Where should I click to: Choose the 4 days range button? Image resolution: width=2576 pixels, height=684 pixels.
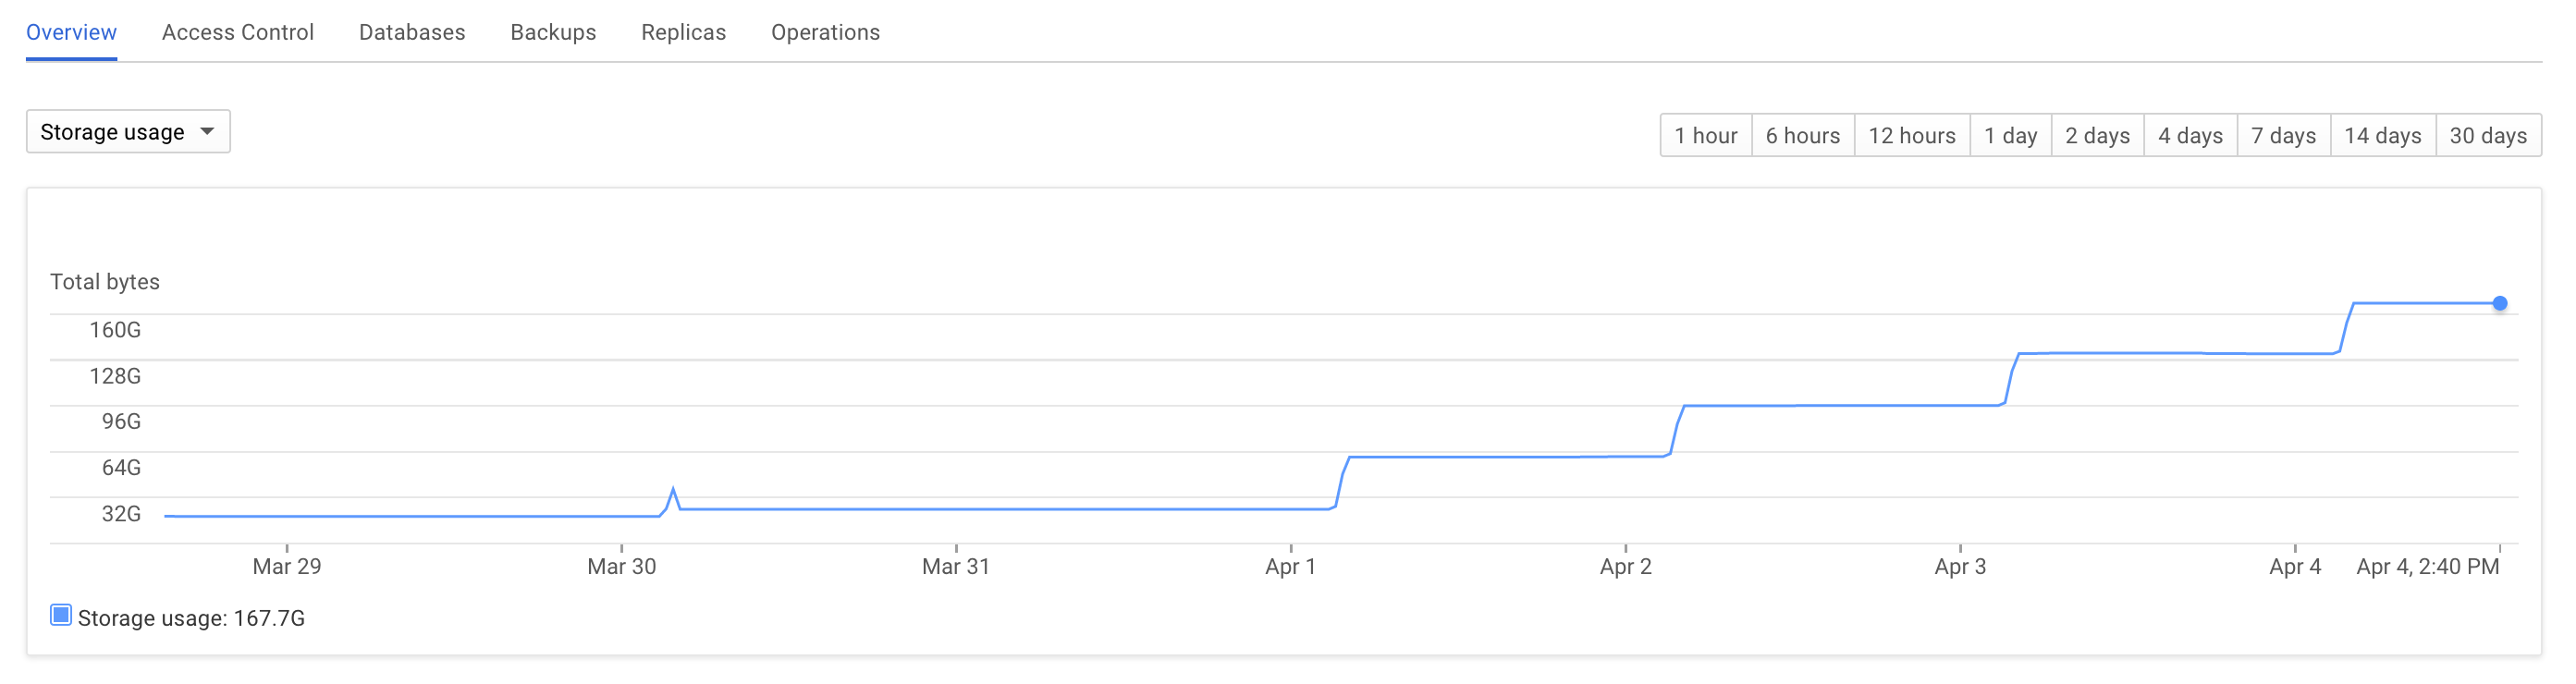pos(2191,136)
